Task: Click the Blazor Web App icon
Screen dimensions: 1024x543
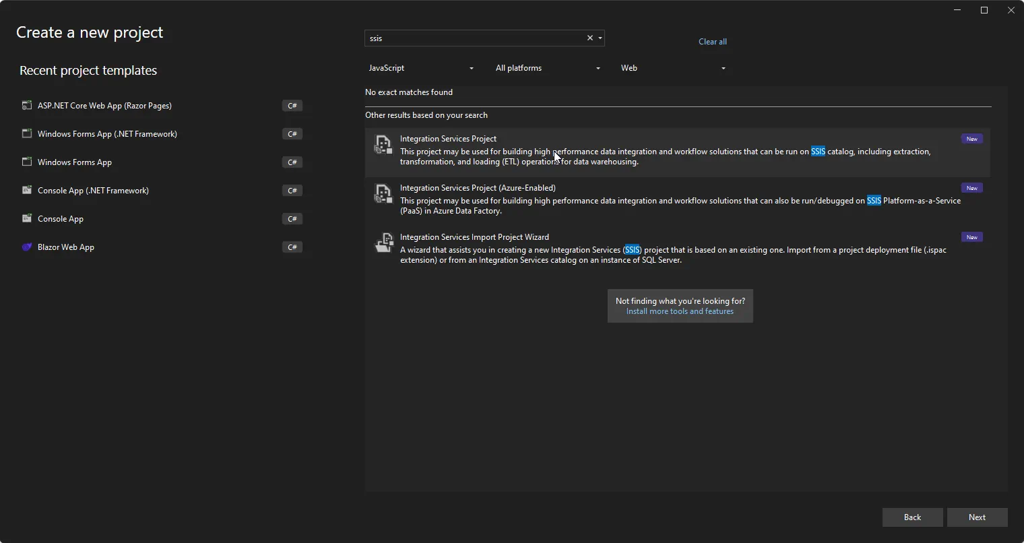Action: 27,247
